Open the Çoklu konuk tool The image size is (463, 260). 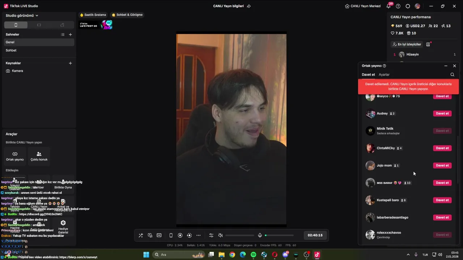coord(39,156)
